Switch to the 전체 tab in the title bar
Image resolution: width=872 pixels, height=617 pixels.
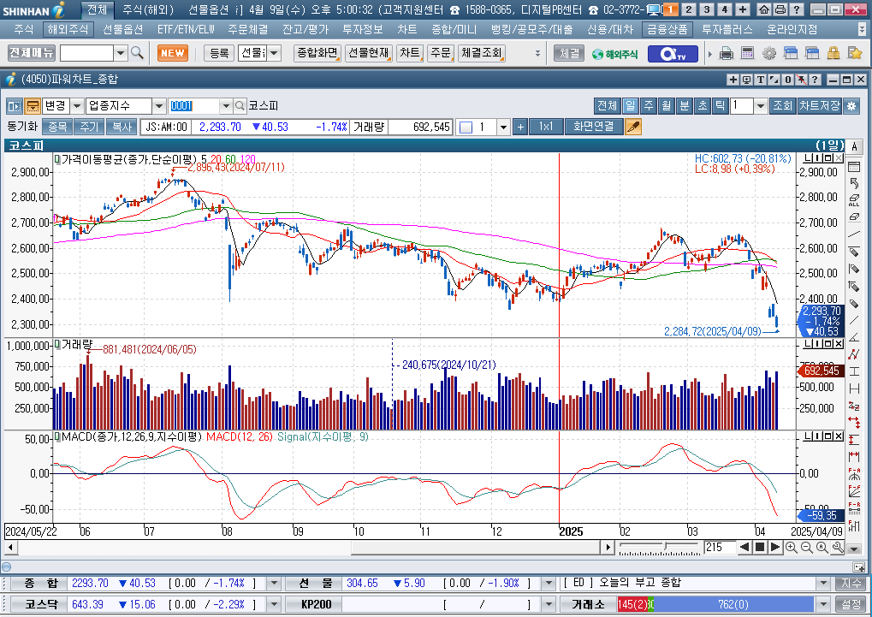pos(98,9)
